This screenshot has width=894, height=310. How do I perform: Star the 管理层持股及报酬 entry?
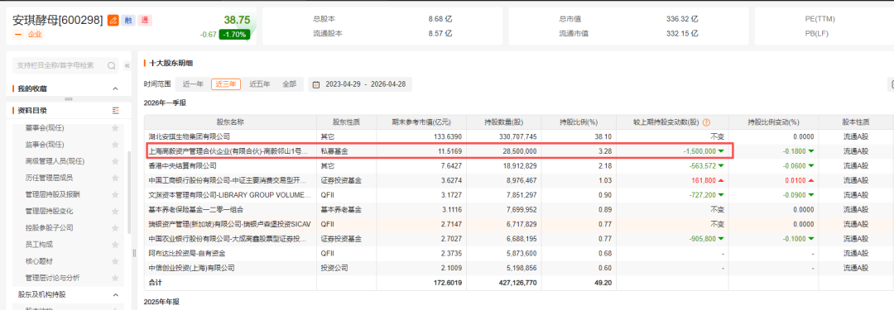point(115,194)
